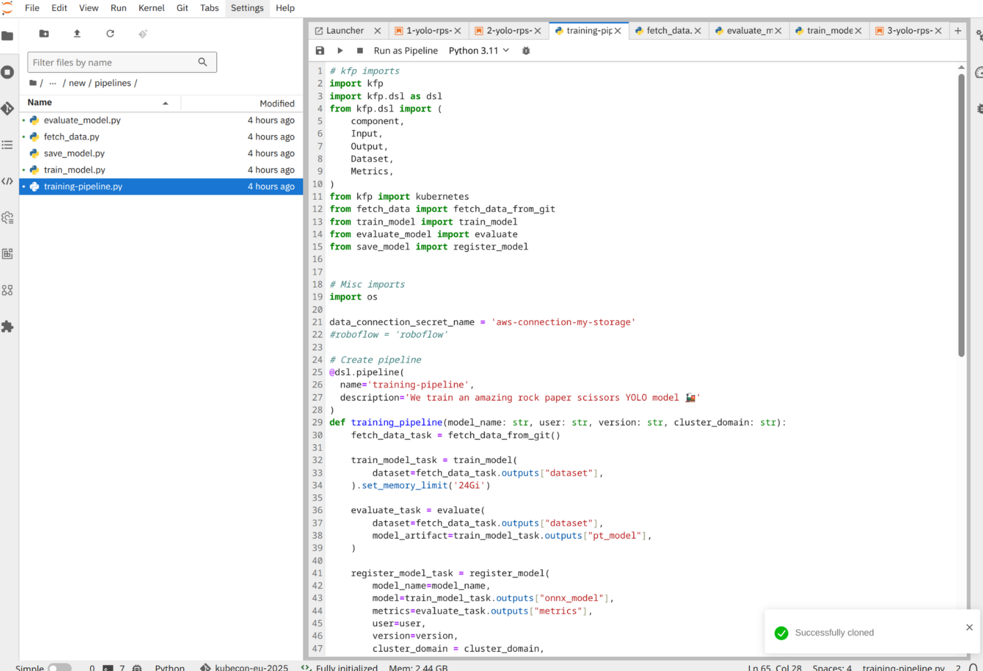This screenshot has height=671, width=983.
Task: Run the script with the play icon
Action: pos(340,50)
